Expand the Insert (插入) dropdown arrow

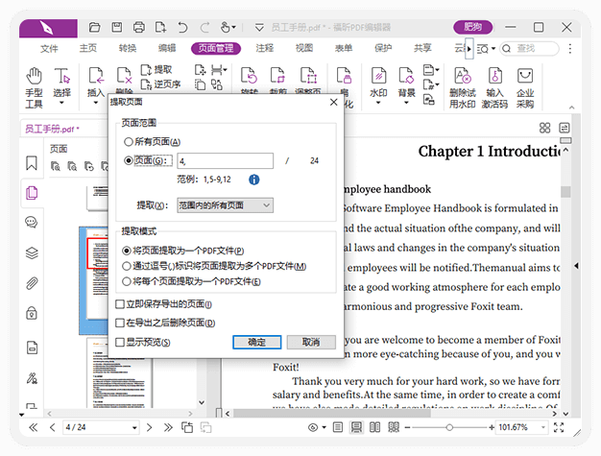(95, 103)
